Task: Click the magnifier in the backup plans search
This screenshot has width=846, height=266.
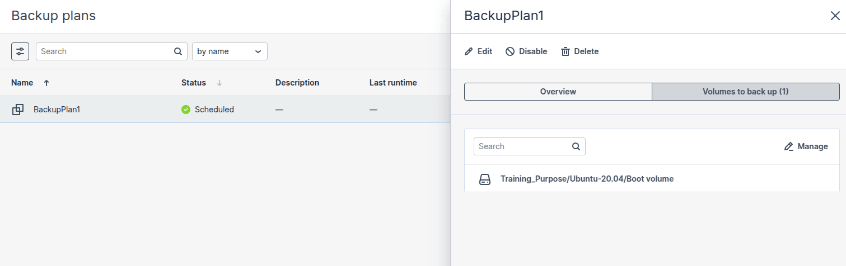Action: pos(178,51)
